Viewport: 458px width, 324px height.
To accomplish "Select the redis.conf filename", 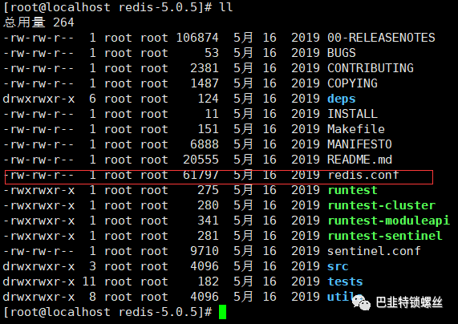I will tap(363, 175).
